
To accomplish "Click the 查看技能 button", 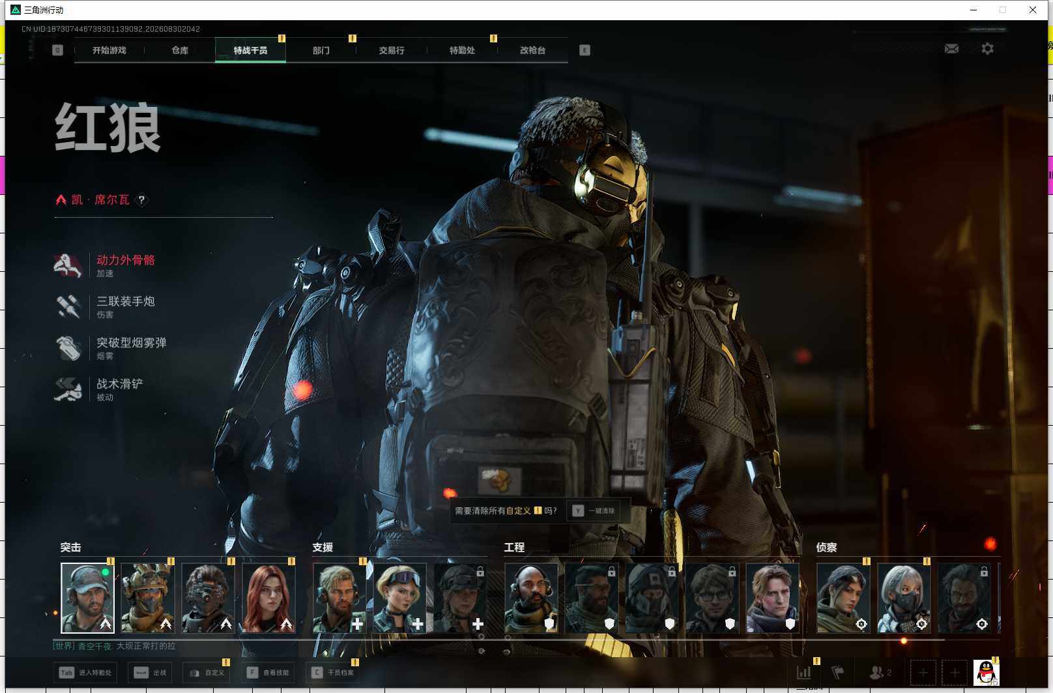I will [268, 672].
